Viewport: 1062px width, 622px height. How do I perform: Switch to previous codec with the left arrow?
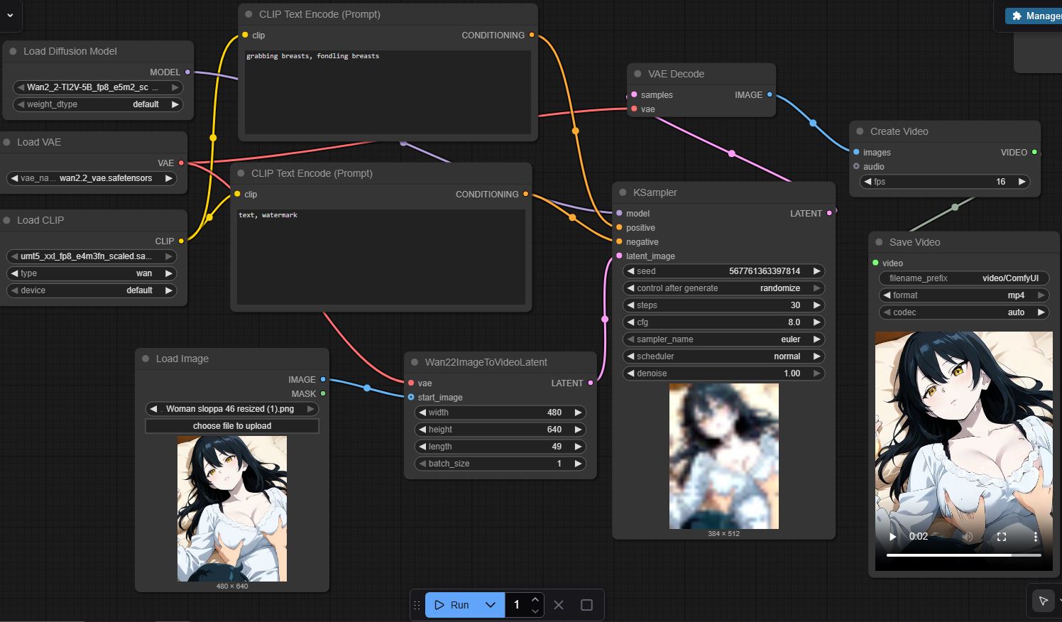[x=887, y=312]
